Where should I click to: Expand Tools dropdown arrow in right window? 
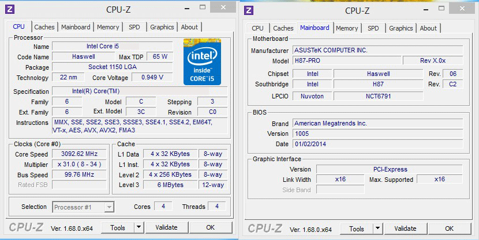pyautogui.click(x=377, y=228)
